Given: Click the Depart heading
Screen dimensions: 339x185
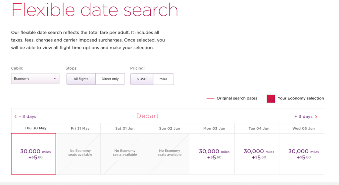Looking at the screenshot, I should click(147, 116).
